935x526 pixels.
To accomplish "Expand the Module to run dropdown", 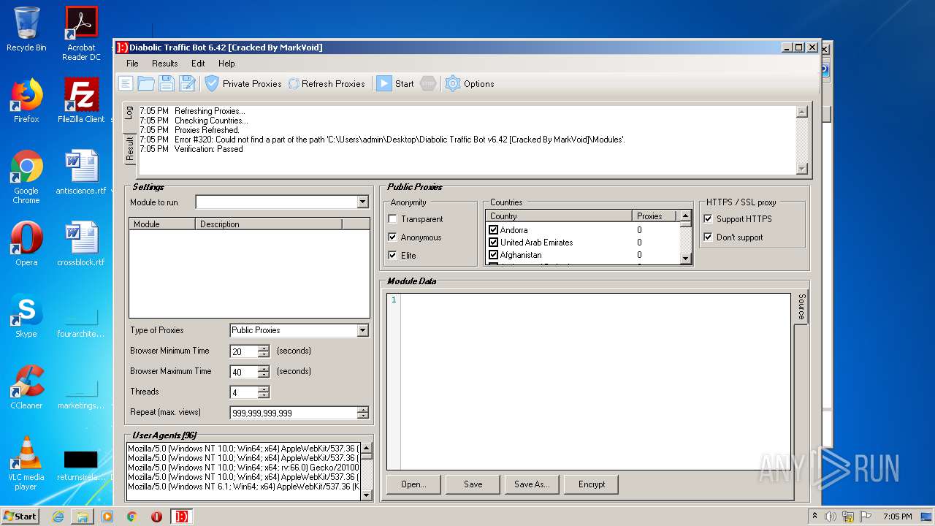I will (362, 202).
